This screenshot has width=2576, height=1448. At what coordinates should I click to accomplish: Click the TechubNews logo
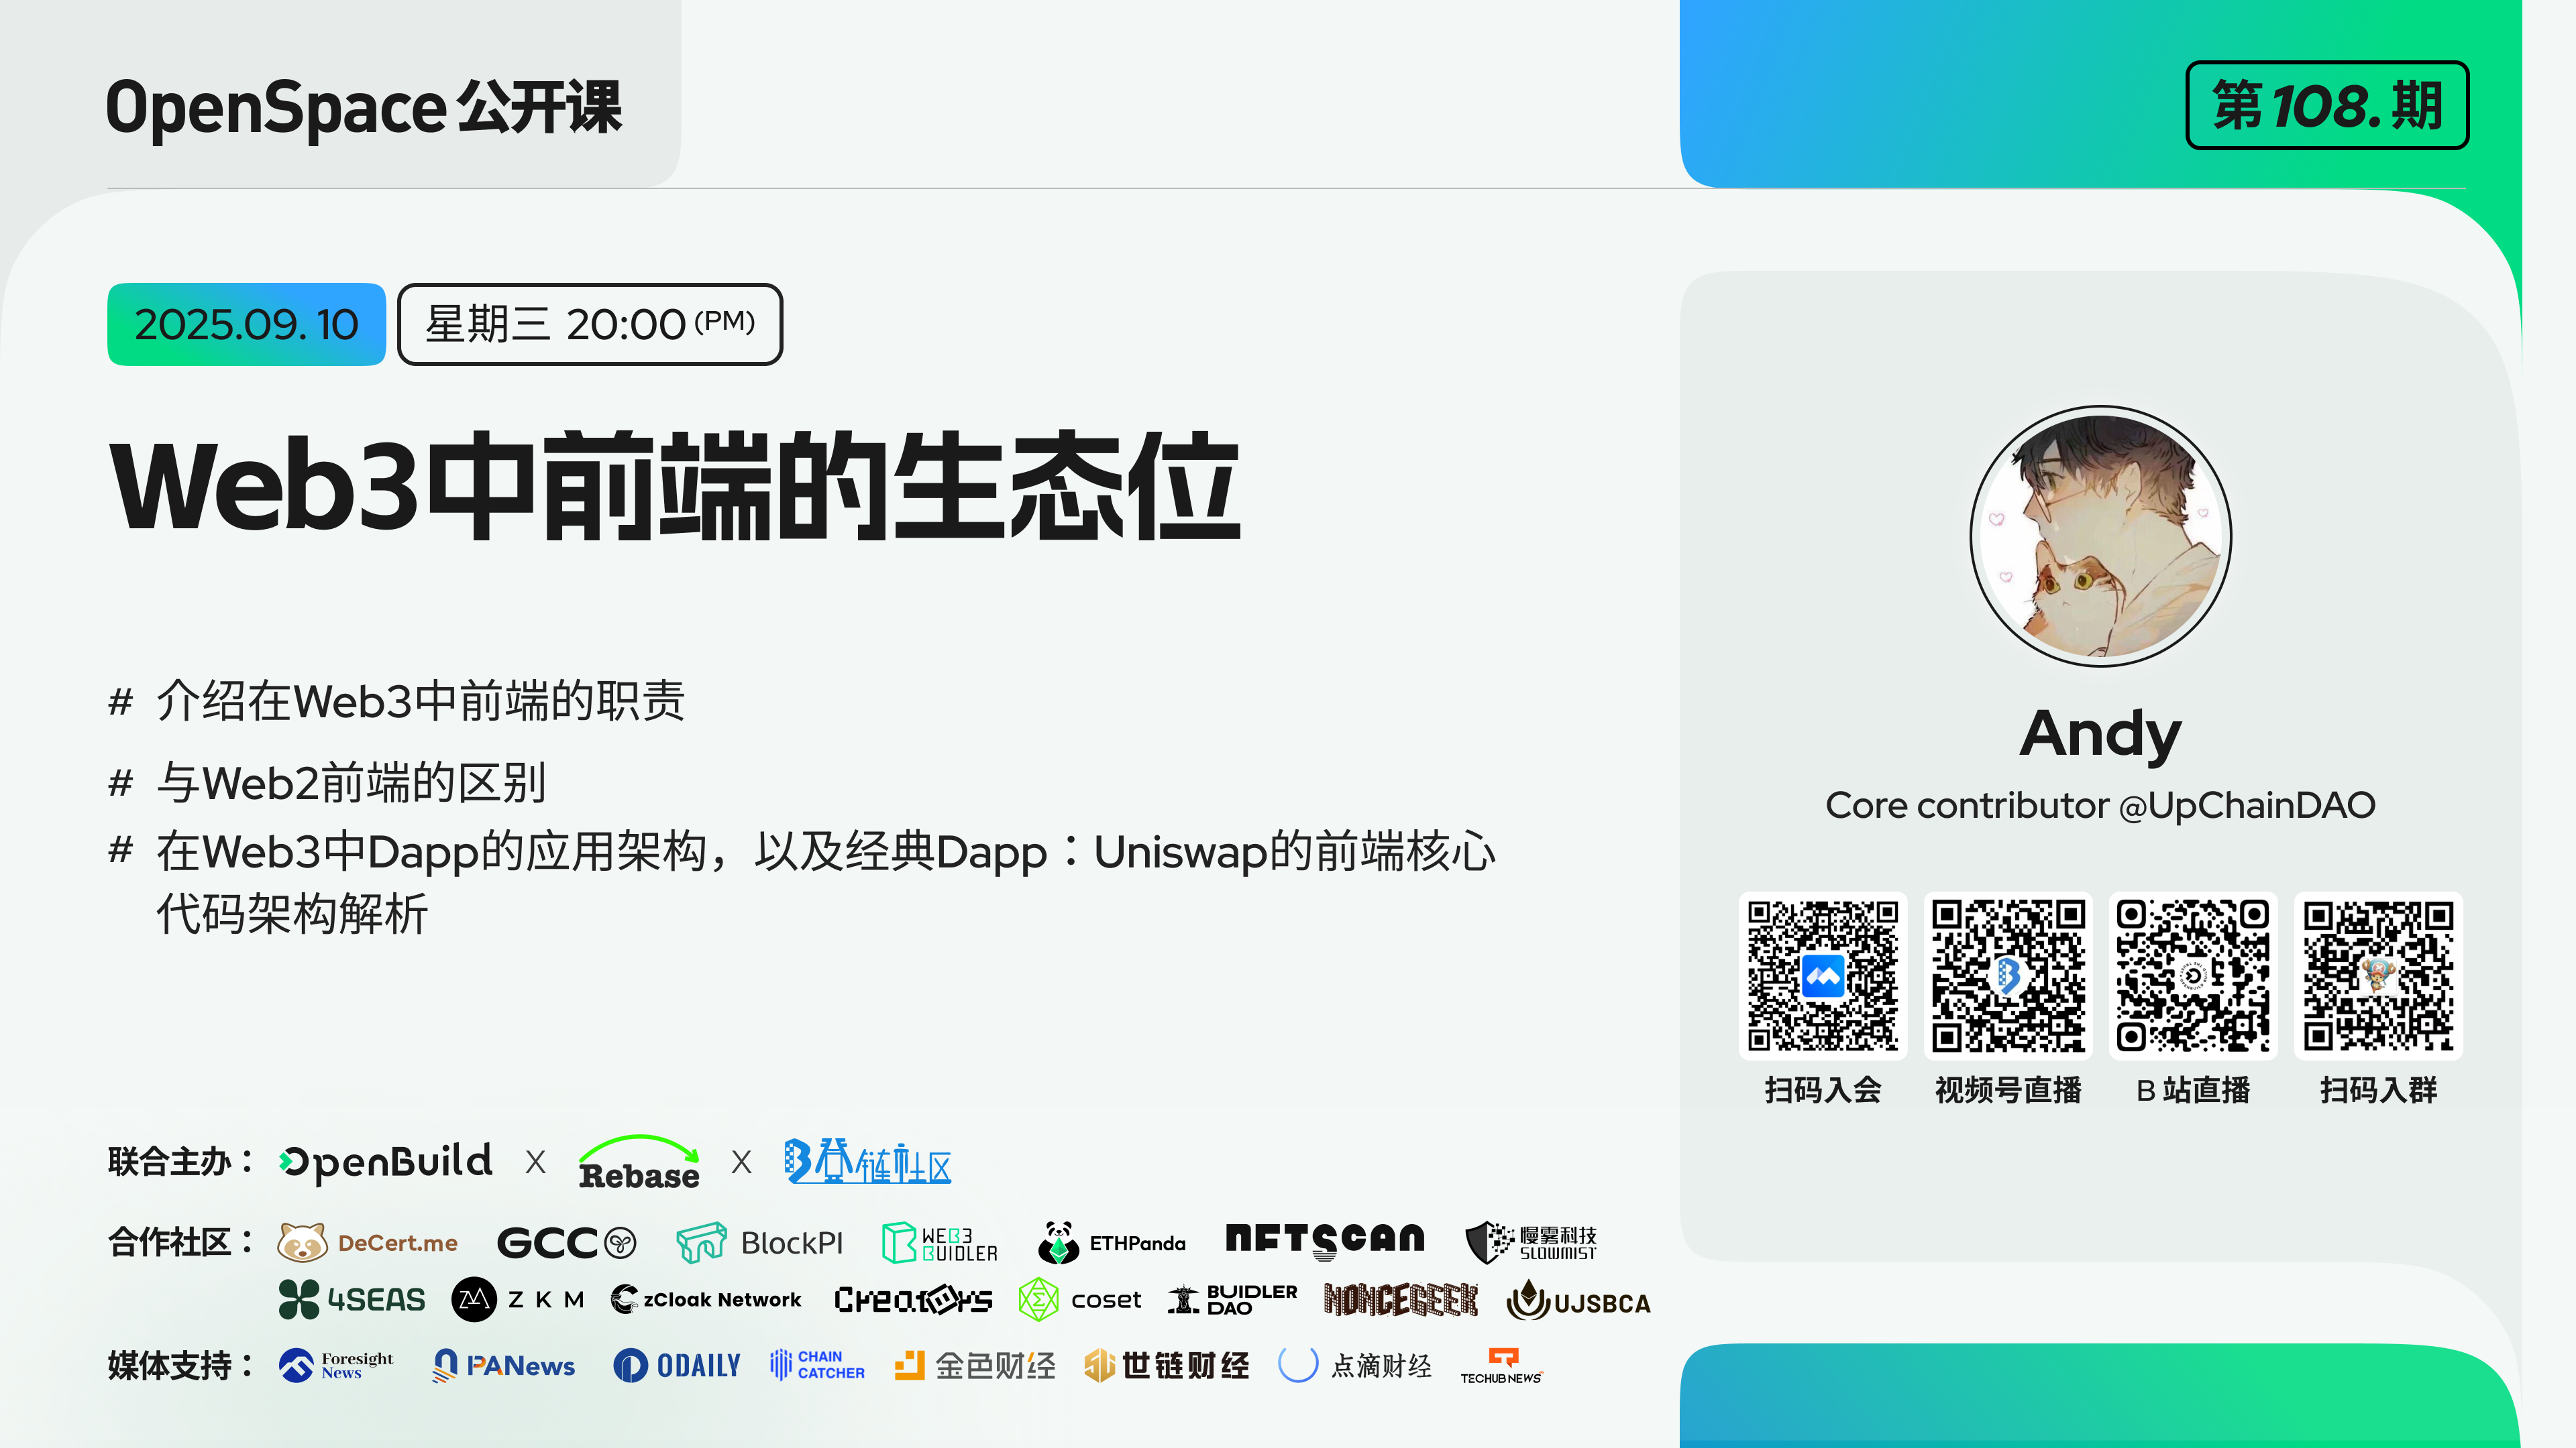[x=1501, y=1366]
